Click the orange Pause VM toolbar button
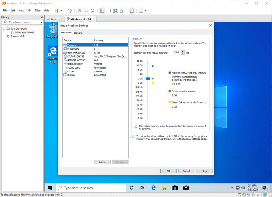 point(57,11)
